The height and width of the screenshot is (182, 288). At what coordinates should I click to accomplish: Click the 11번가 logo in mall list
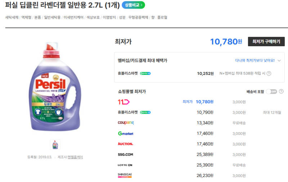(x=123, y=102)
